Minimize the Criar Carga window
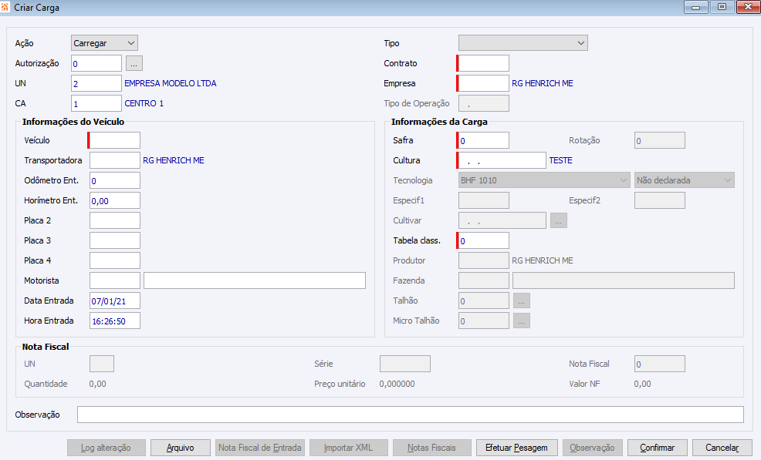The height and width of the screenshot is (460, 761). click(x=696, y=7)
